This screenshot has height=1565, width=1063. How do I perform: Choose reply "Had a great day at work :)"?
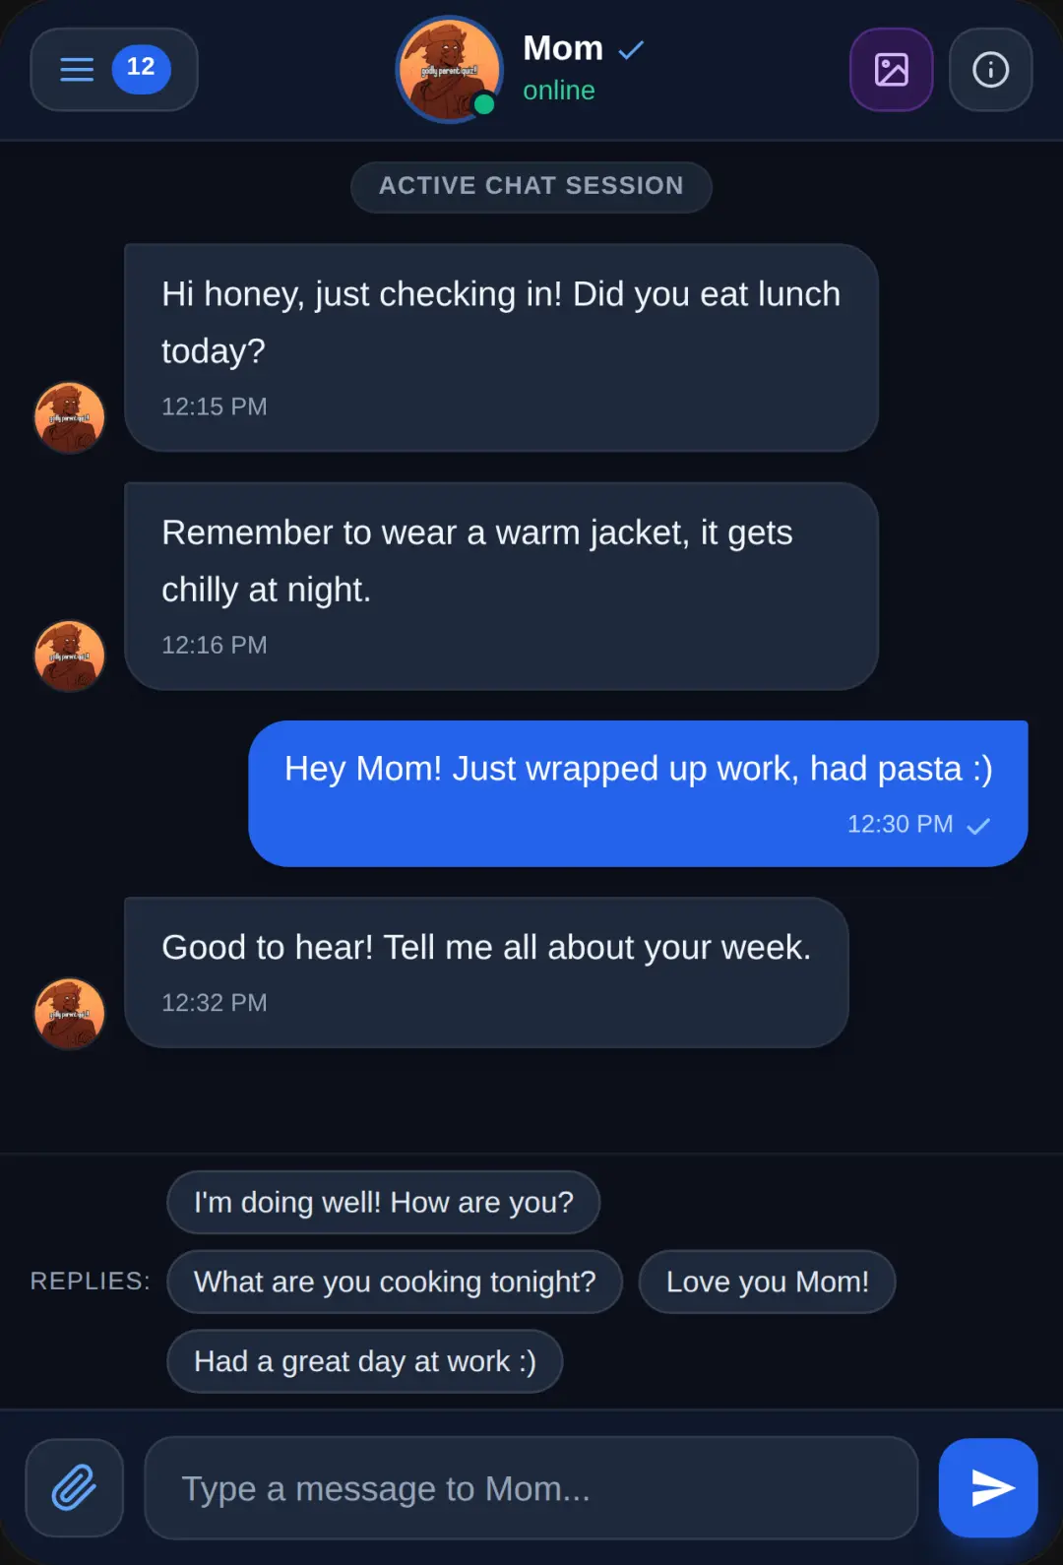tap(365, 1361)
